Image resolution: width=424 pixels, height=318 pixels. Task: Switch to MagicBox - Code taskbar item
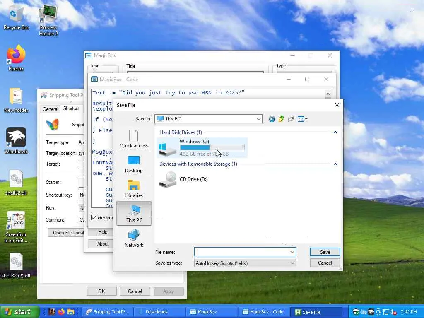264,312
